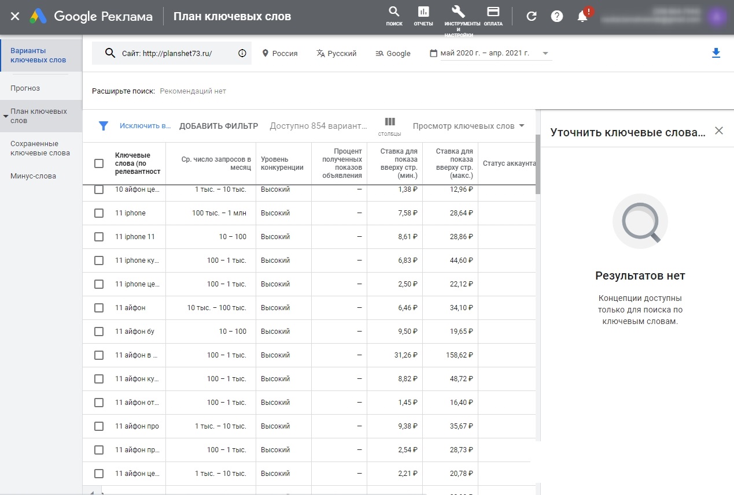734x495 pixels.
Task: Collapse План ключевых слов sidebar arrow
Action: [6, 116]
